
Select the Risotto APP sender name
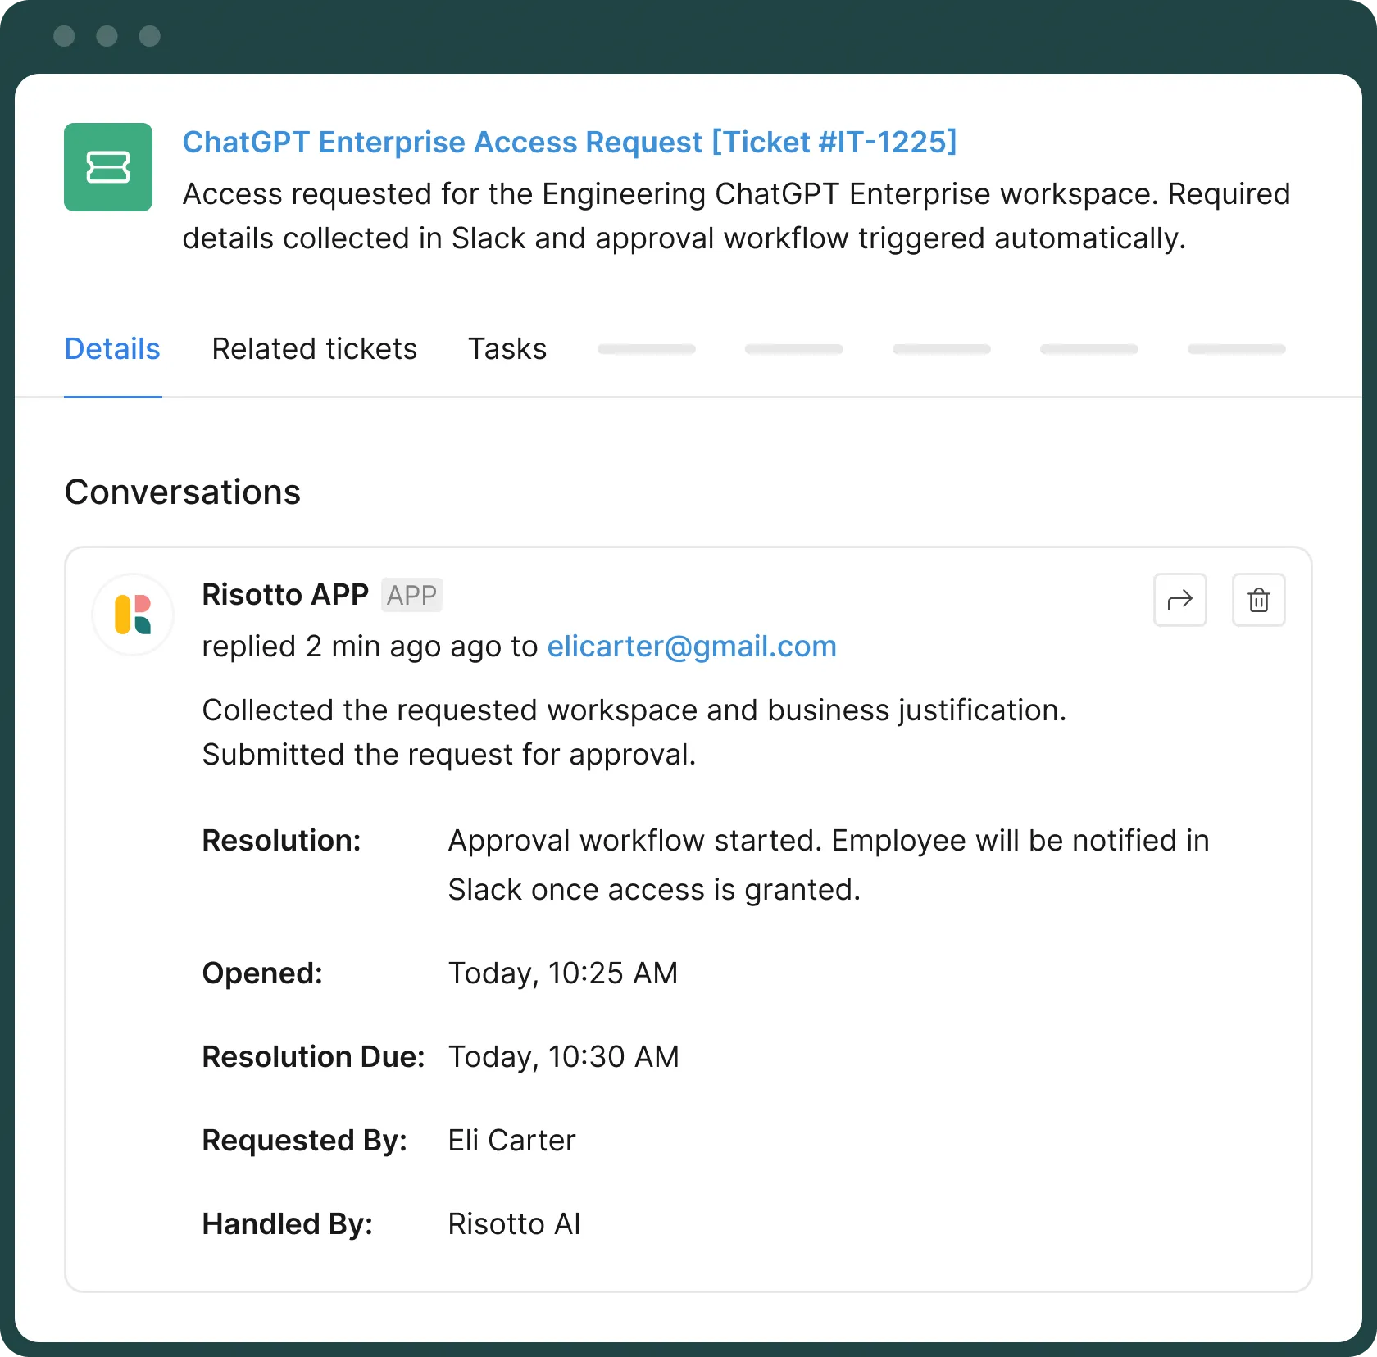click(x=285, y=595)
